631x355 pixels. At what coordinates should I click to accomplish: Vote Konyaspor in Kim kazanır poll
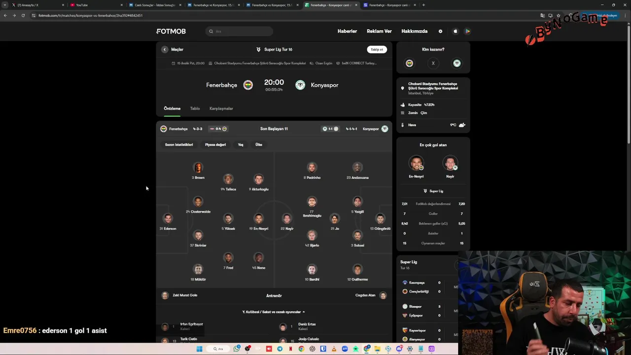457,63
